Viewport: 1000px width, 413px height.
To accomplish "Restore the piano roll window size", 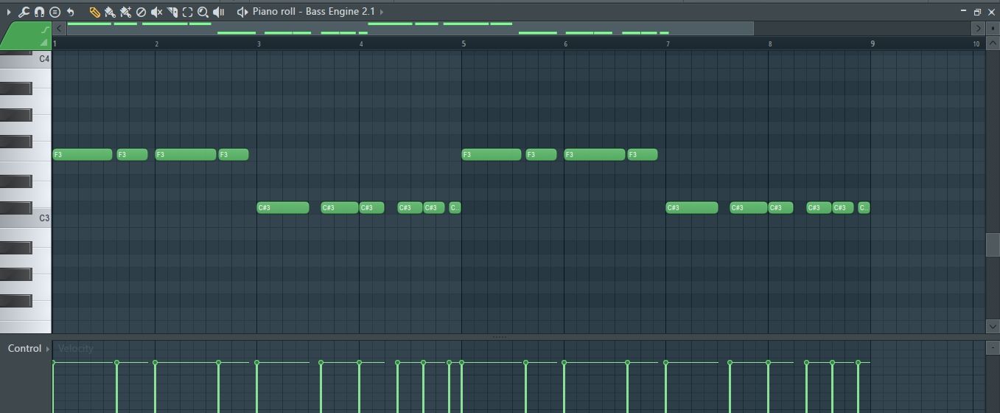I will click(x=977, y=12).
